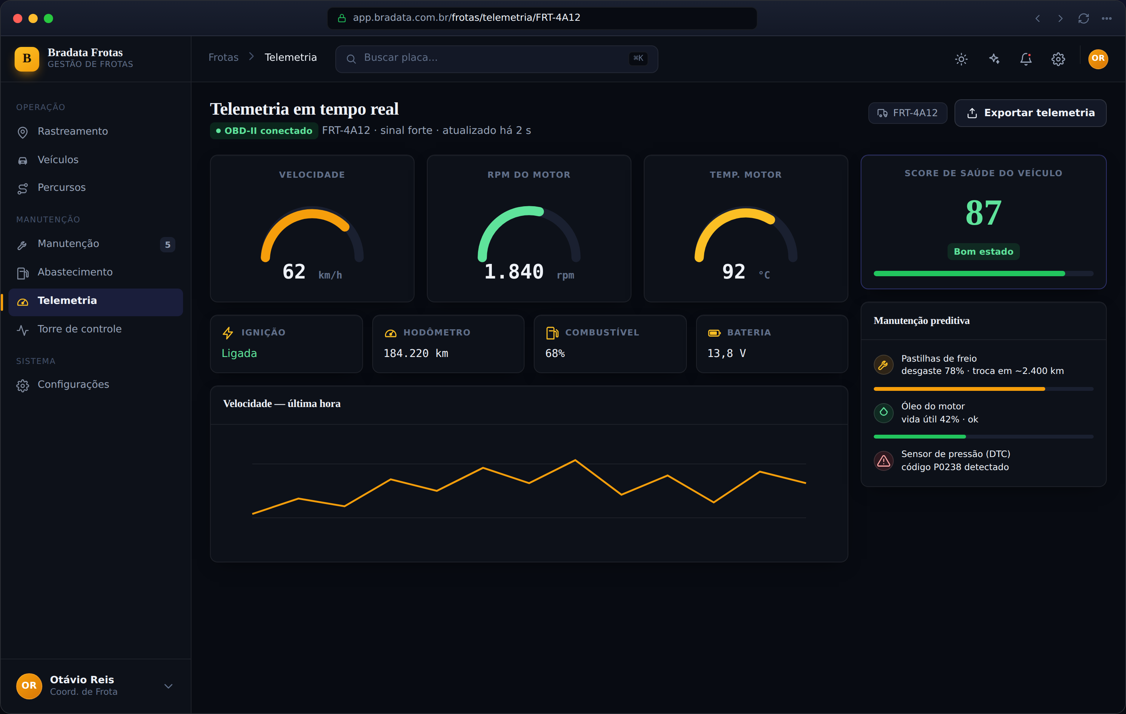The width and height of the screenshot is (1126, 714).
Task: Click the Bradata Frotas logo icon
Action: [x=27, y=59]
